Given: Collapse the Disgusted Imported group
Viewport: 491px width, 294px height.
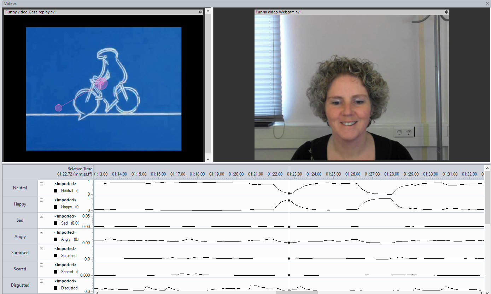Looking at the screenshot, I should 41,281.
